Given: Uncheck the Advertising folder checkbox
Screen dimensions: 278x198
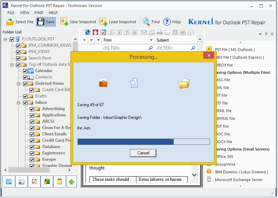Looking at the screenshot, I should click(x=32, y=109).
